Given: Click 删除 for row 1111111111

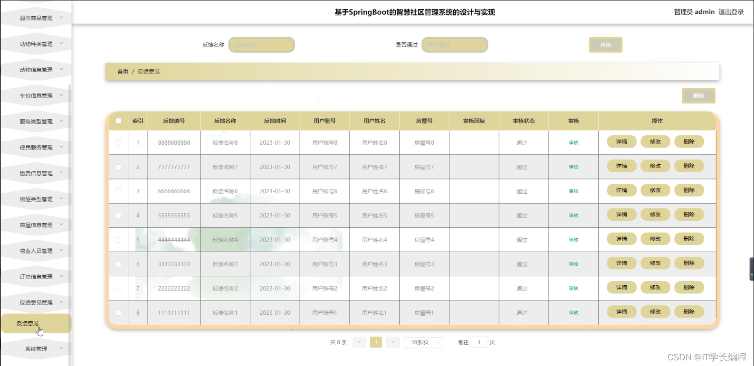Looking at the screenshot, I should [x=689, y=311].
